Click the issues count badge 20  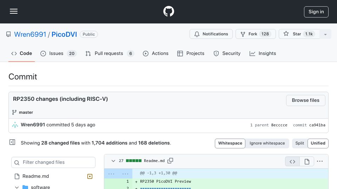[72, 53]
